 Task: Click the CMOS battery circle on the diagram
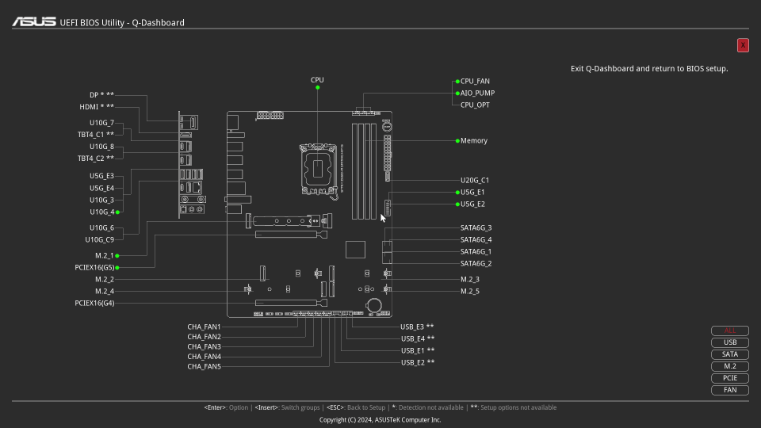pyautogui.click(x=373, y=305)
